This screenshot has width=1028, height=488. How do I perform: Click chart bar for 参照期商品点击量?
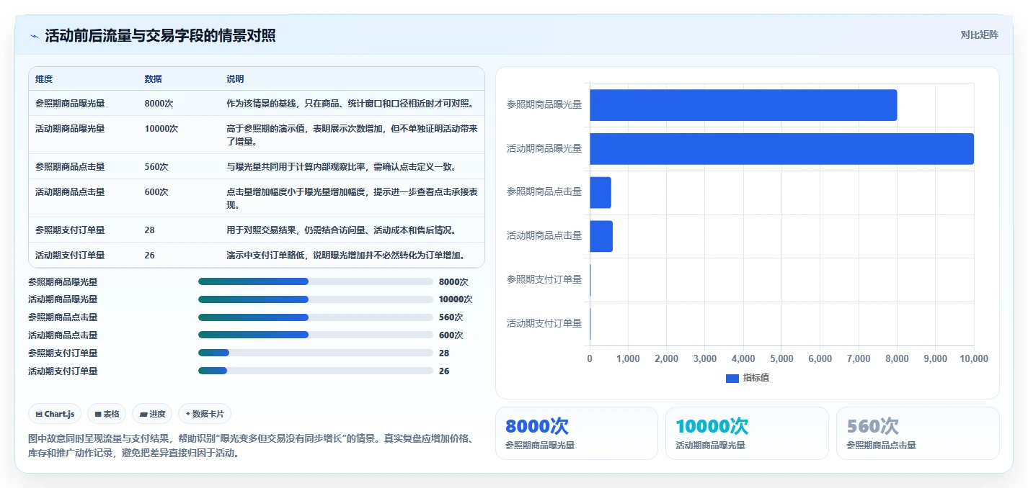(x=601, y=192)
